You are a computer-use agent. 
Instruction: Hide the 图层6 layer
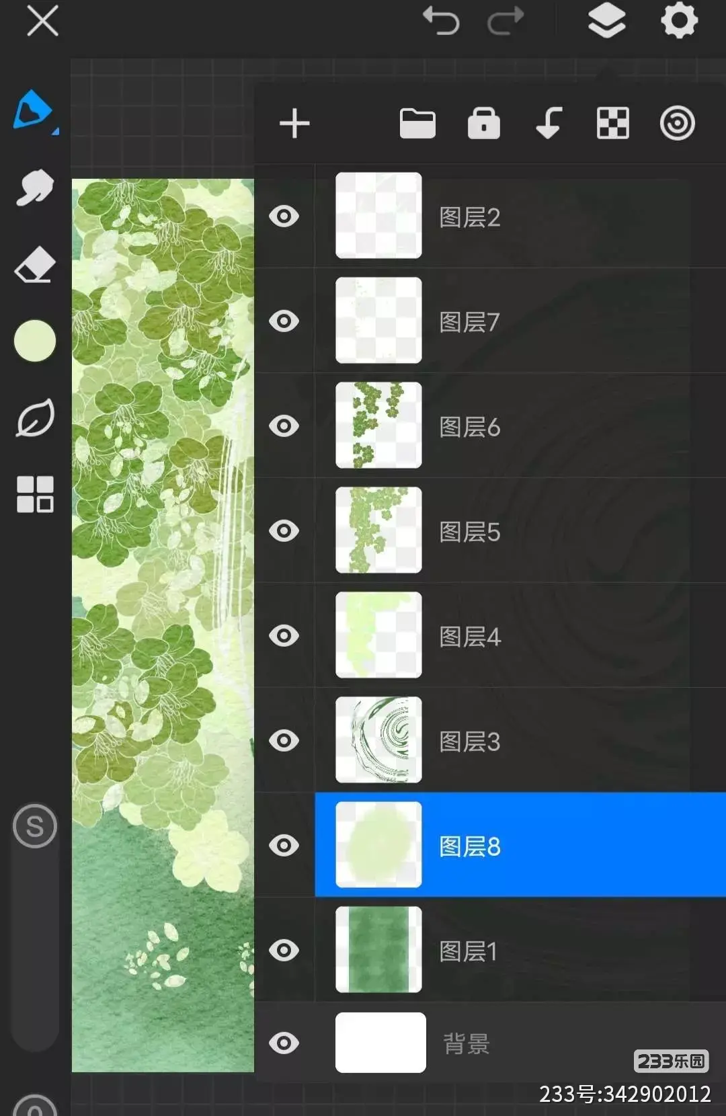pyautogui.click(x=284, y=426)
